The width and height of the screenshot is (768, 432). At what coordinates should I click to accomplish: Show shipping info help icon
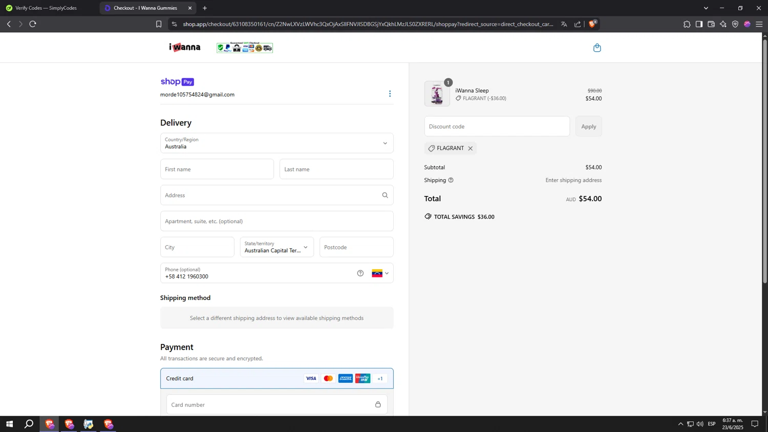pyautogui.click(x=451, y=180)
